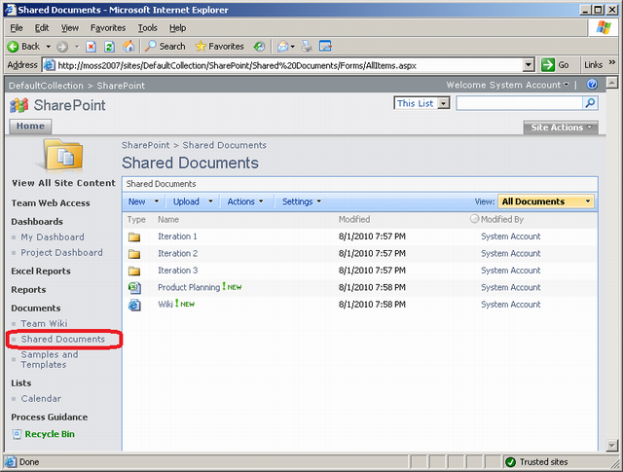Click the Recycle Bin icon
The width and height of the screenshot is (623, 472).
tap(17, 434)
